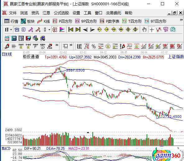
Task: Click the black triangle marker above volume
Action: point(88,132)
